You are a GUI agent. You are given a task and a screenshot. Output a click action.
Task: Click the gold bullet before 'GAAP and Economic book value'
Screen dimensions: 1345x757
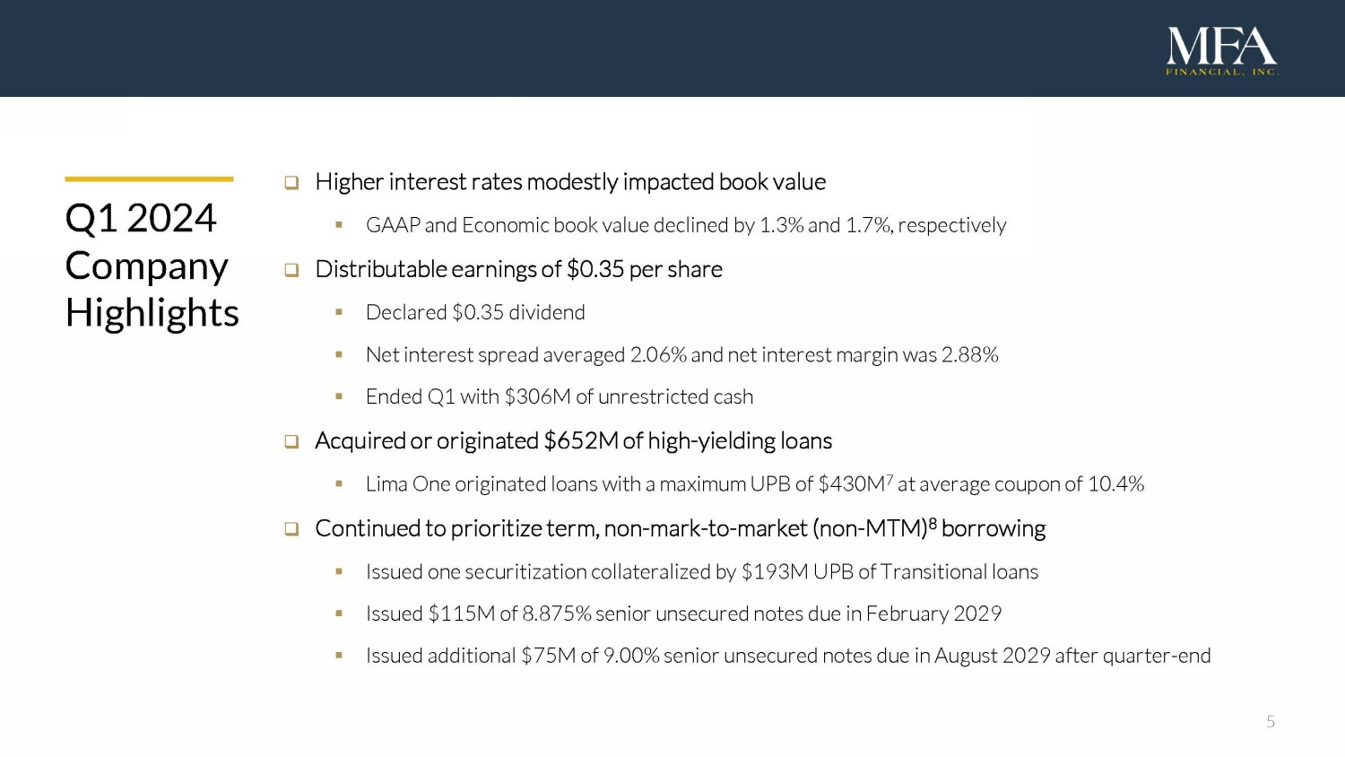pos(339,225)
